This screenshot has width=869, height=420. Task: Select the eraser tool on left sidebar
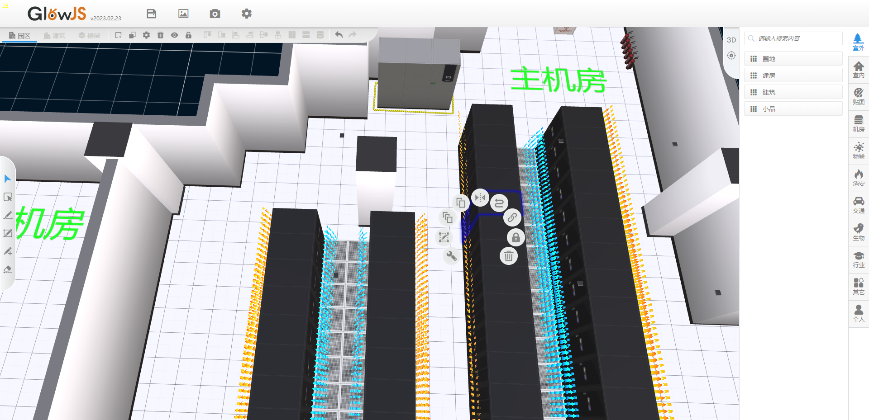(8, 270)
